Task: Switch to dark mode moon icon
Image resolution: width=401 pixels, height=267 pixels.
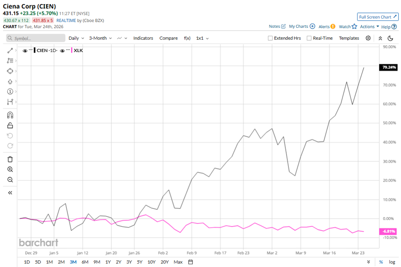Action: pyautogui.click(x=390, y=38)
